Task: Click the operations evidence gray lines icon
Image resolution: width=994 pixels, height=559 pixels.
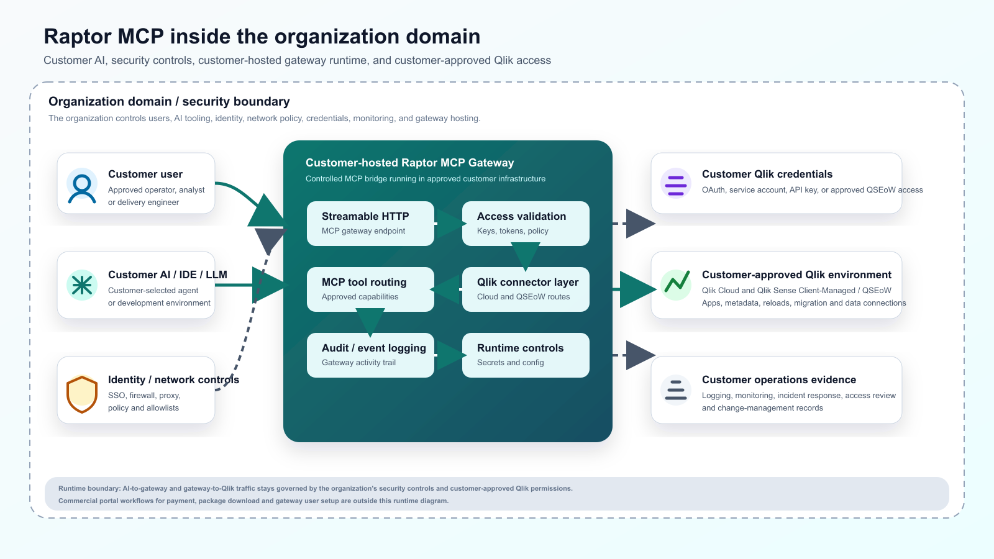Action: coord(676,390)
